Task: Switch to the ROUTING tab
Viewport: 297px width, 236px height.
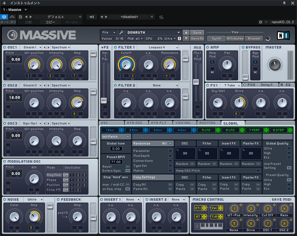Action: 209,123
